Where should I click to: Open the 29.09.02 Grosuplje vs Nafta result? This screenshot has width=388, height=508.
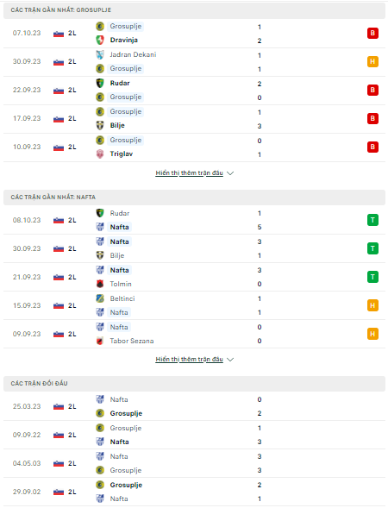click(x=194, y=492)
